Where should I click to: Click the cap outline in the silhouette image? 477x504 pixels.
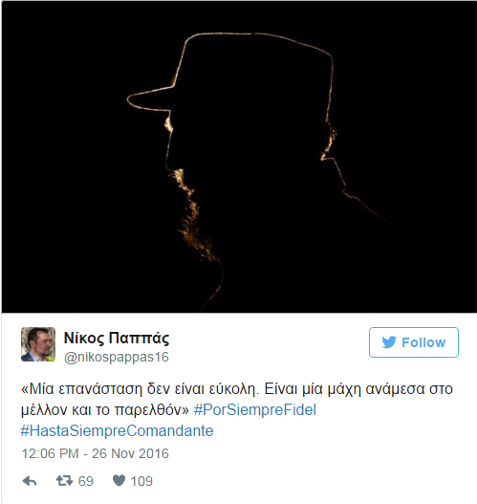click(230, 73)
